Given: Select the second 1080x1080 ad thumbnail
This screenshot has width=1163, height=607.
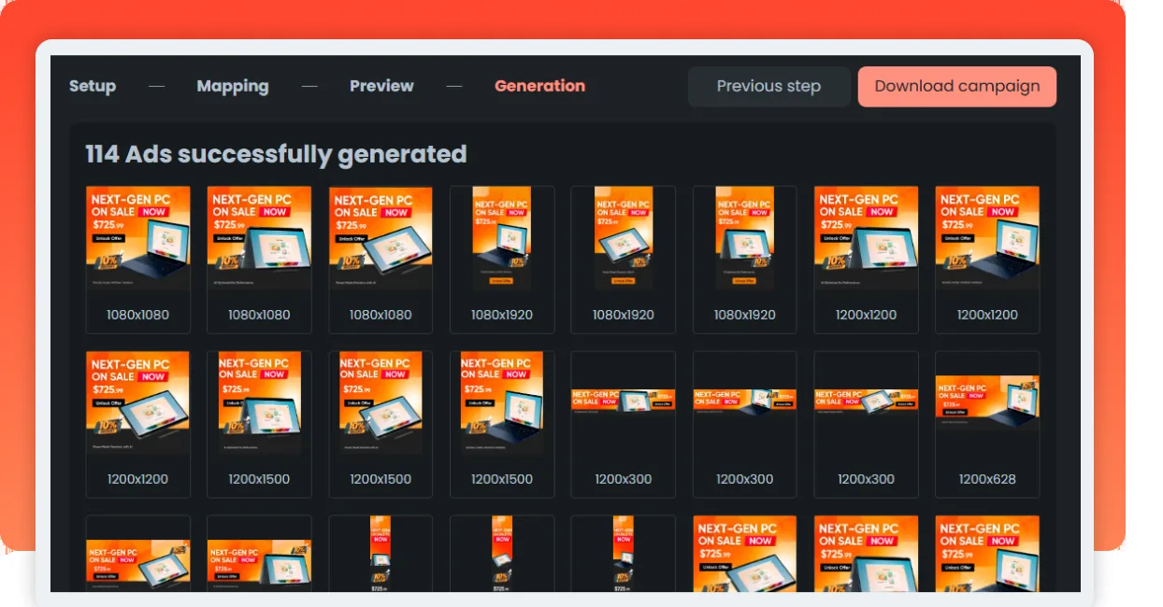Looking at the screenshot, I should tap(259, 260).
